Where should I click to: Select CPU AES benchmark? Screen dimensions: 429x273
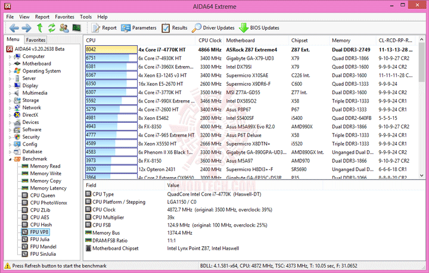[x=40, y=218]
